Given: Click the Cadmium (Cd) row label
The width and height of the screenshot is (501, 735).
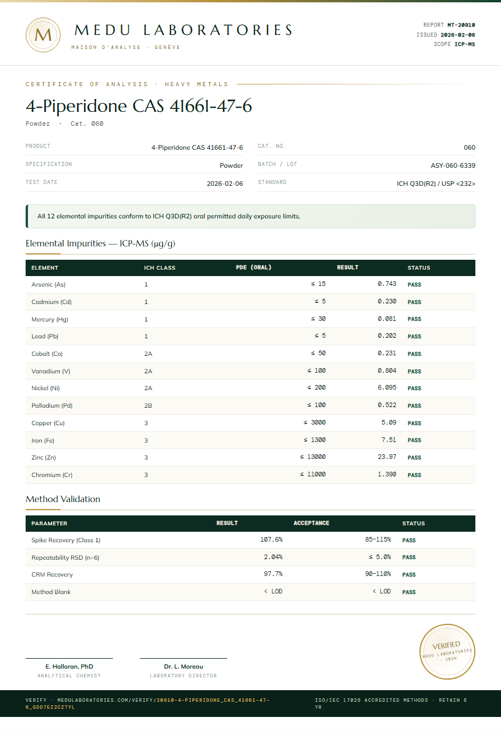Looking at the screenshot, I should pyautogui.click(x=51, y=302).
